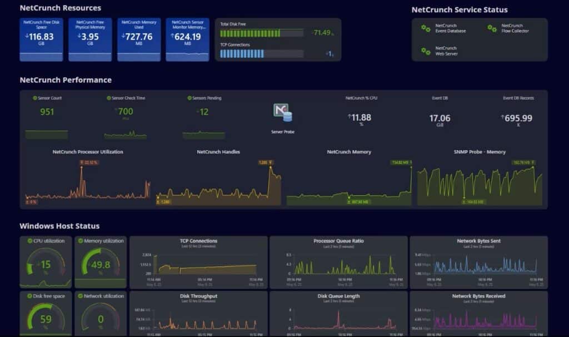Click green status dot beside Sensor Count
The width and height of the screenshot is (569, 337).
coord(35,98)
